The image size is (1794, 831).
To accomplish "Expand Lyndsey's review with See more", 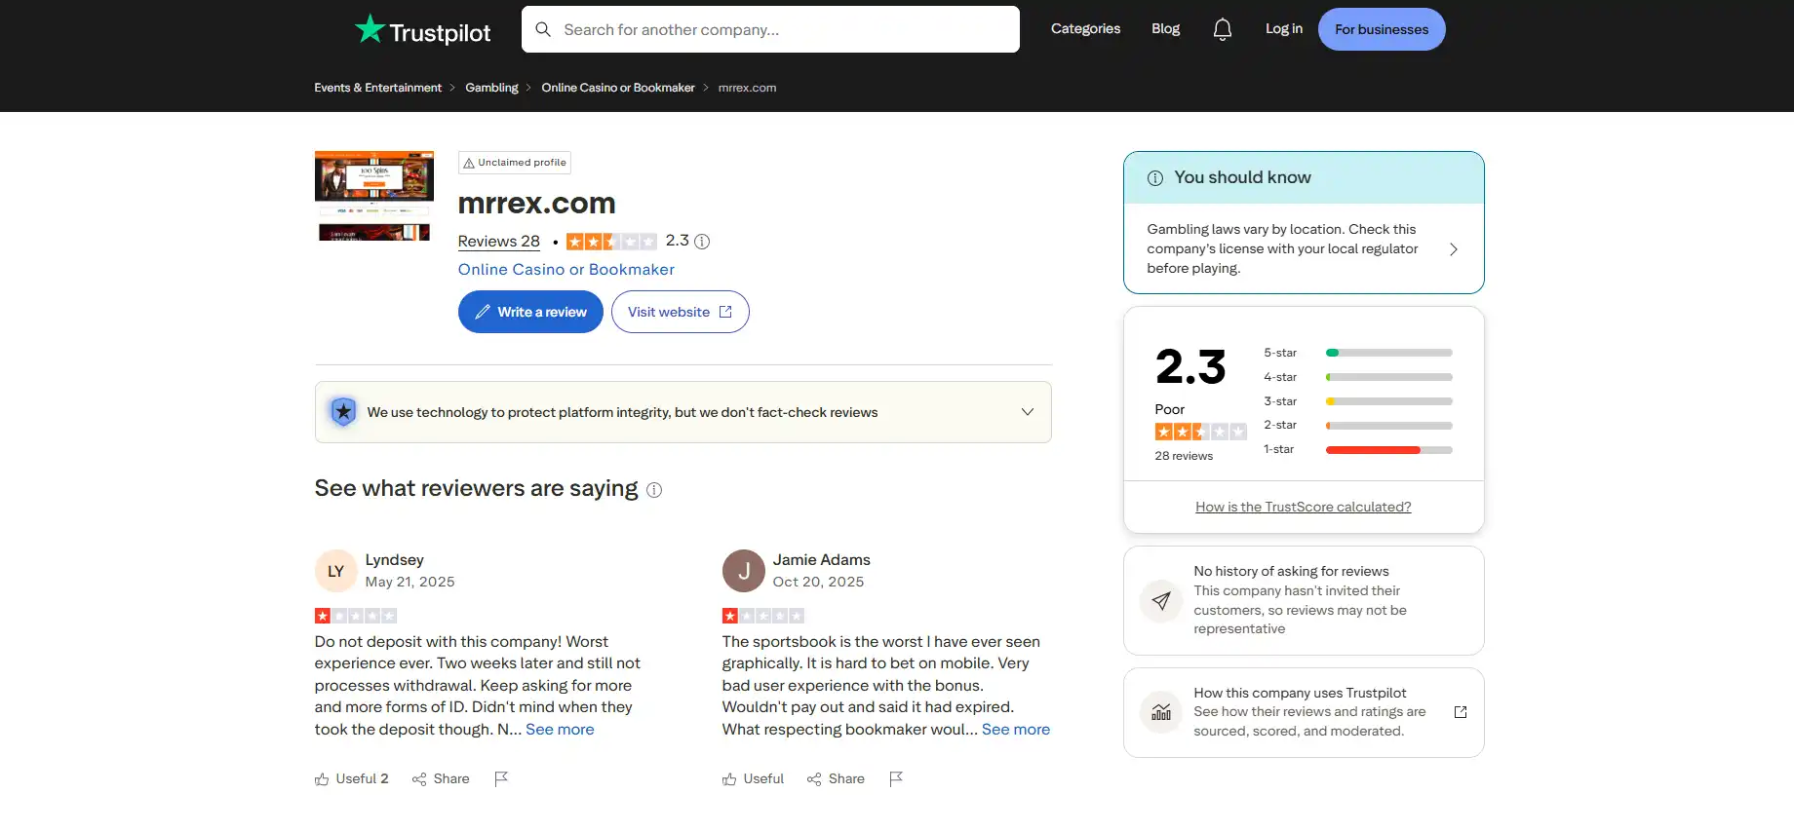I will point(560,730).
